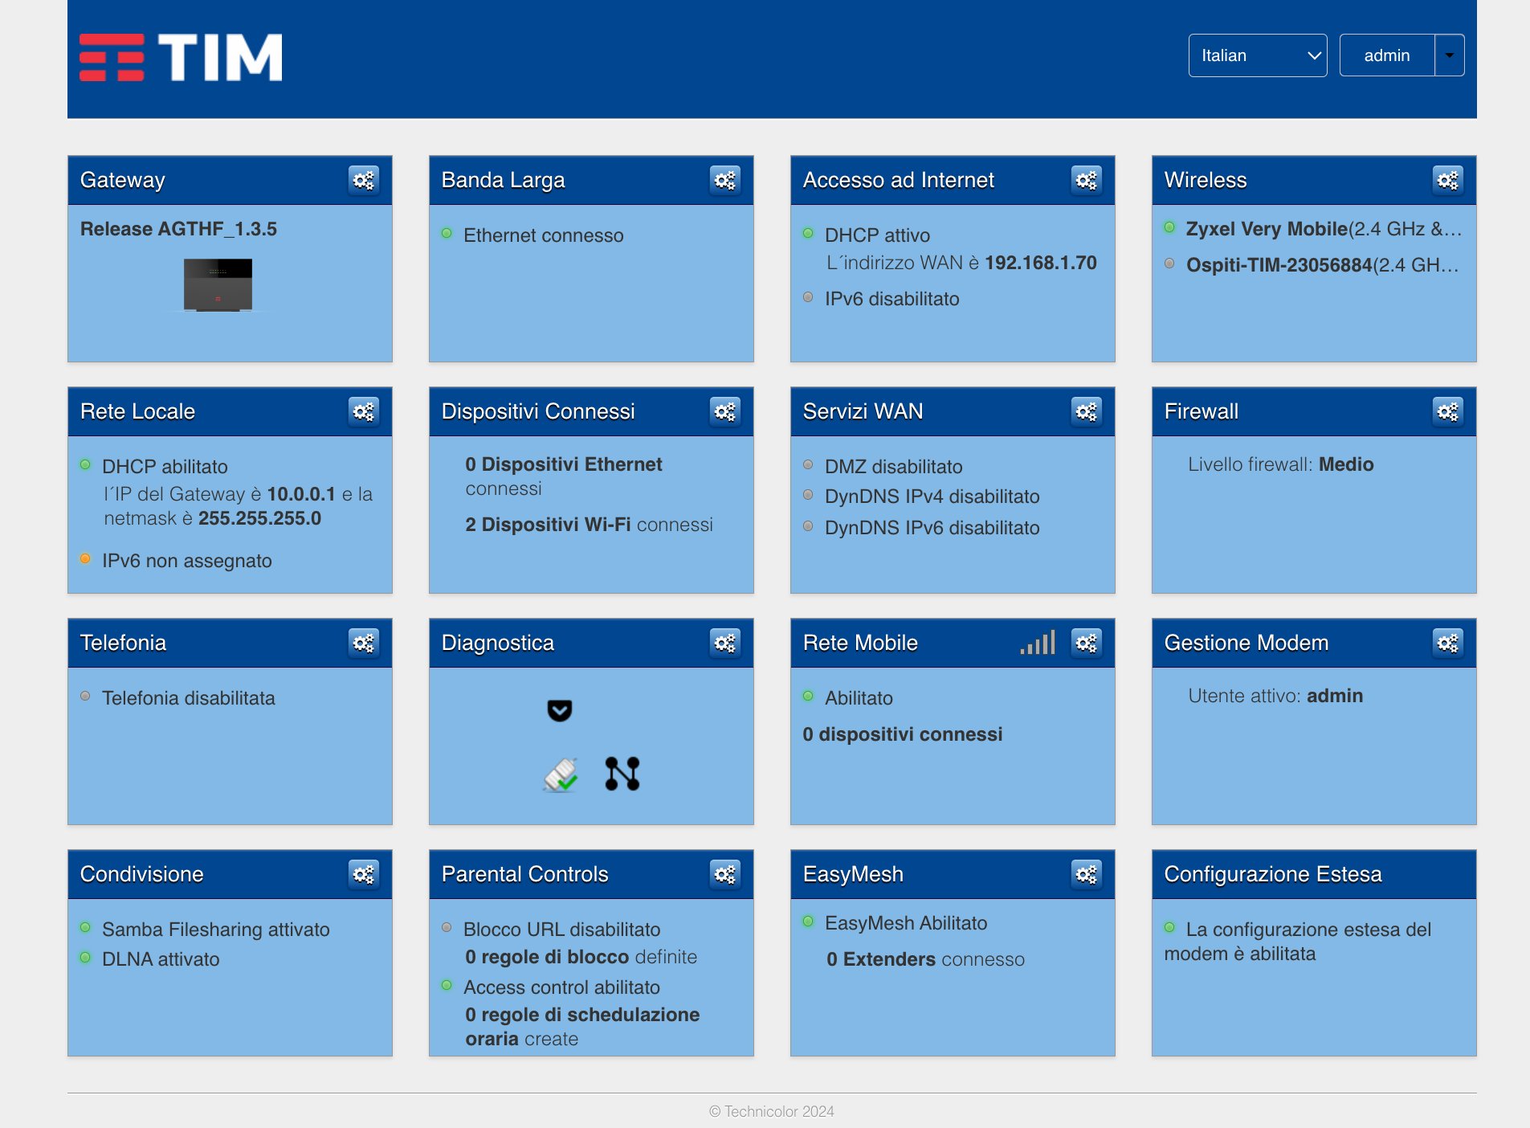Open the Telefonia card title

point(124,643)
